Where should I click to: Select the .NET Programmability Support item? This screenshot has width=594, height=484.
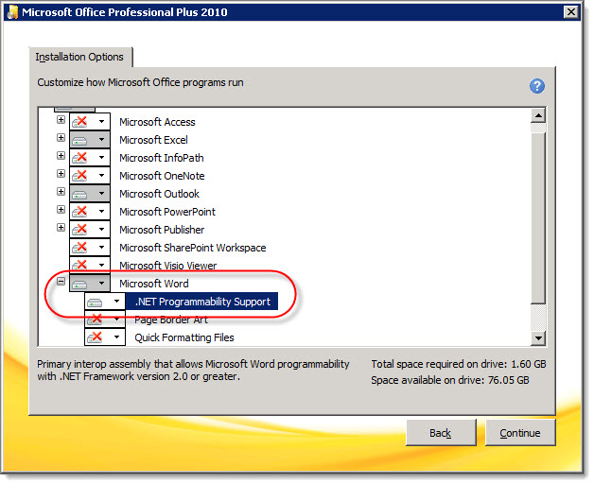[x=202, y=302]
